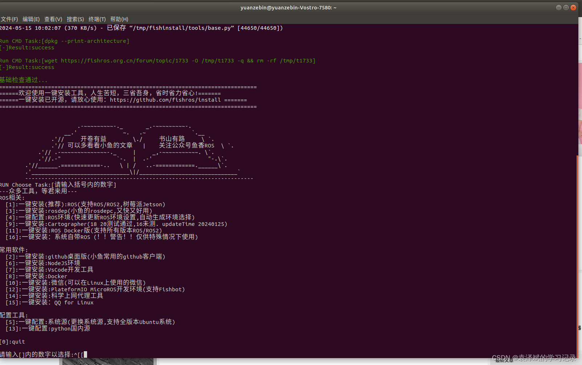Minimize the terminal window

coord(559,8)
